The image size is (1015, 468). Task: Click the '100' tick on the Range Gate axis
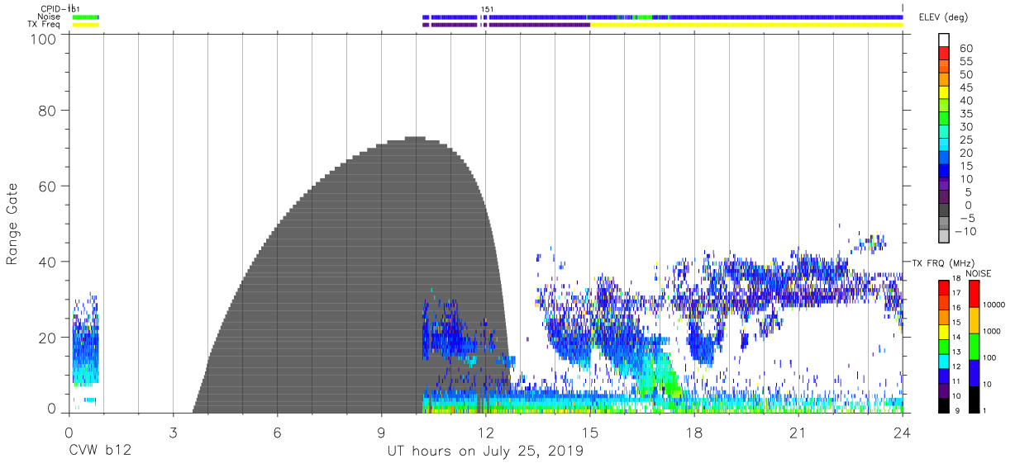(43, 40)
